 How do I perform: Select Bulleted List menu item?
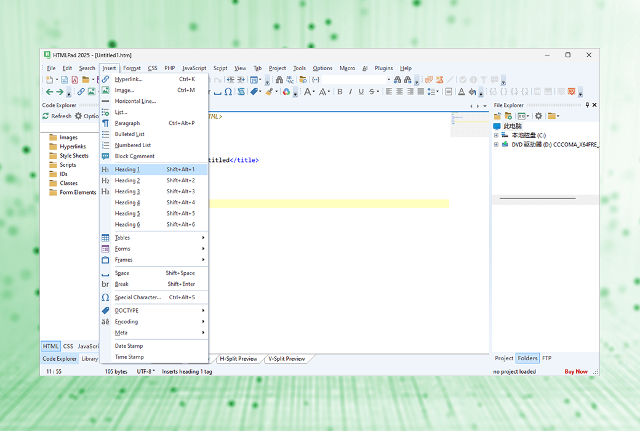tap(154, 134)
